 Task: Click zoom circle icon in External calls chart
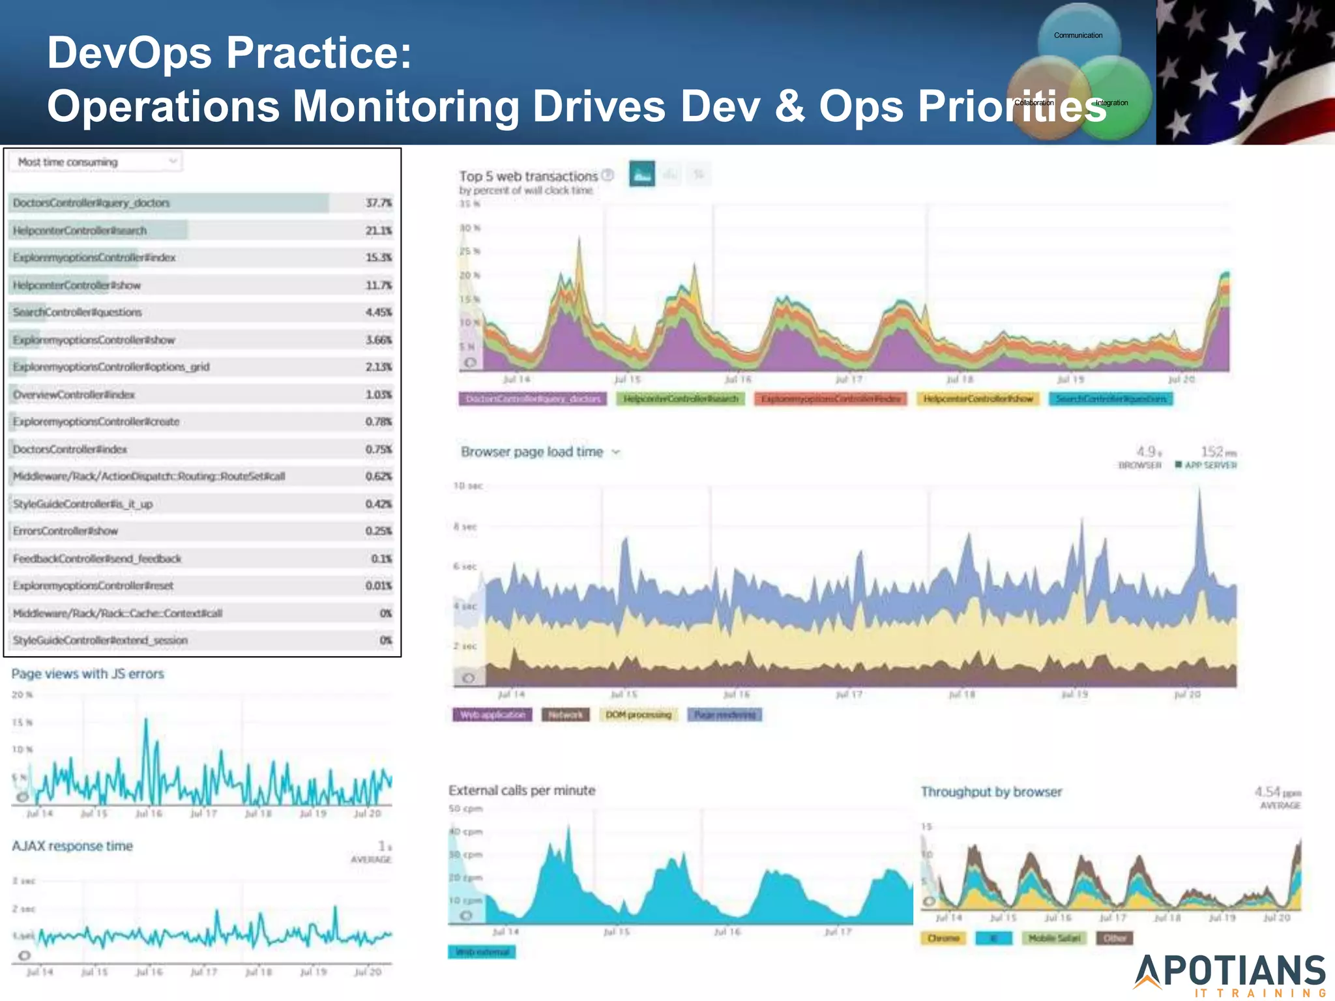pos(465,916)
